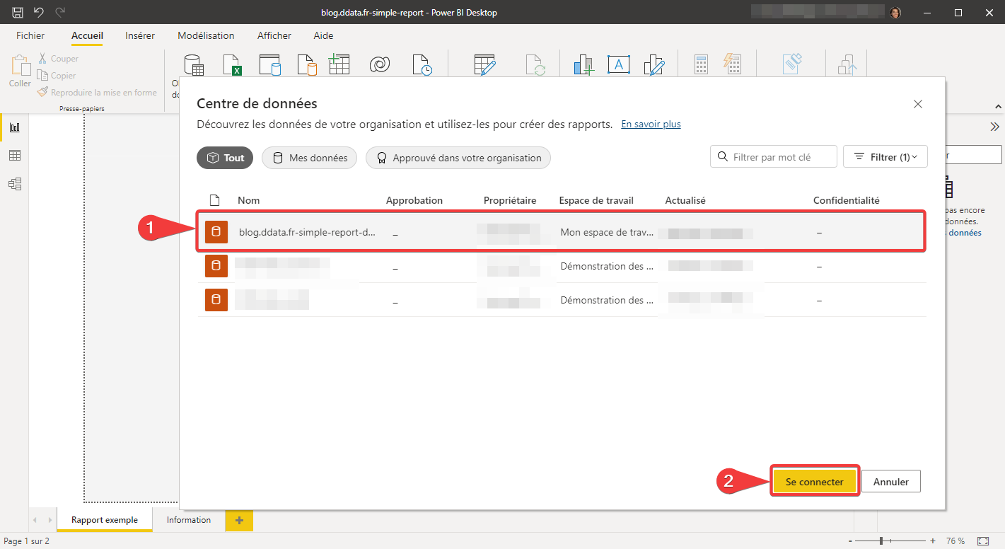Open the Aide ribbon tab
This screenshot has height=549, width=1005.
coord(323,35)
